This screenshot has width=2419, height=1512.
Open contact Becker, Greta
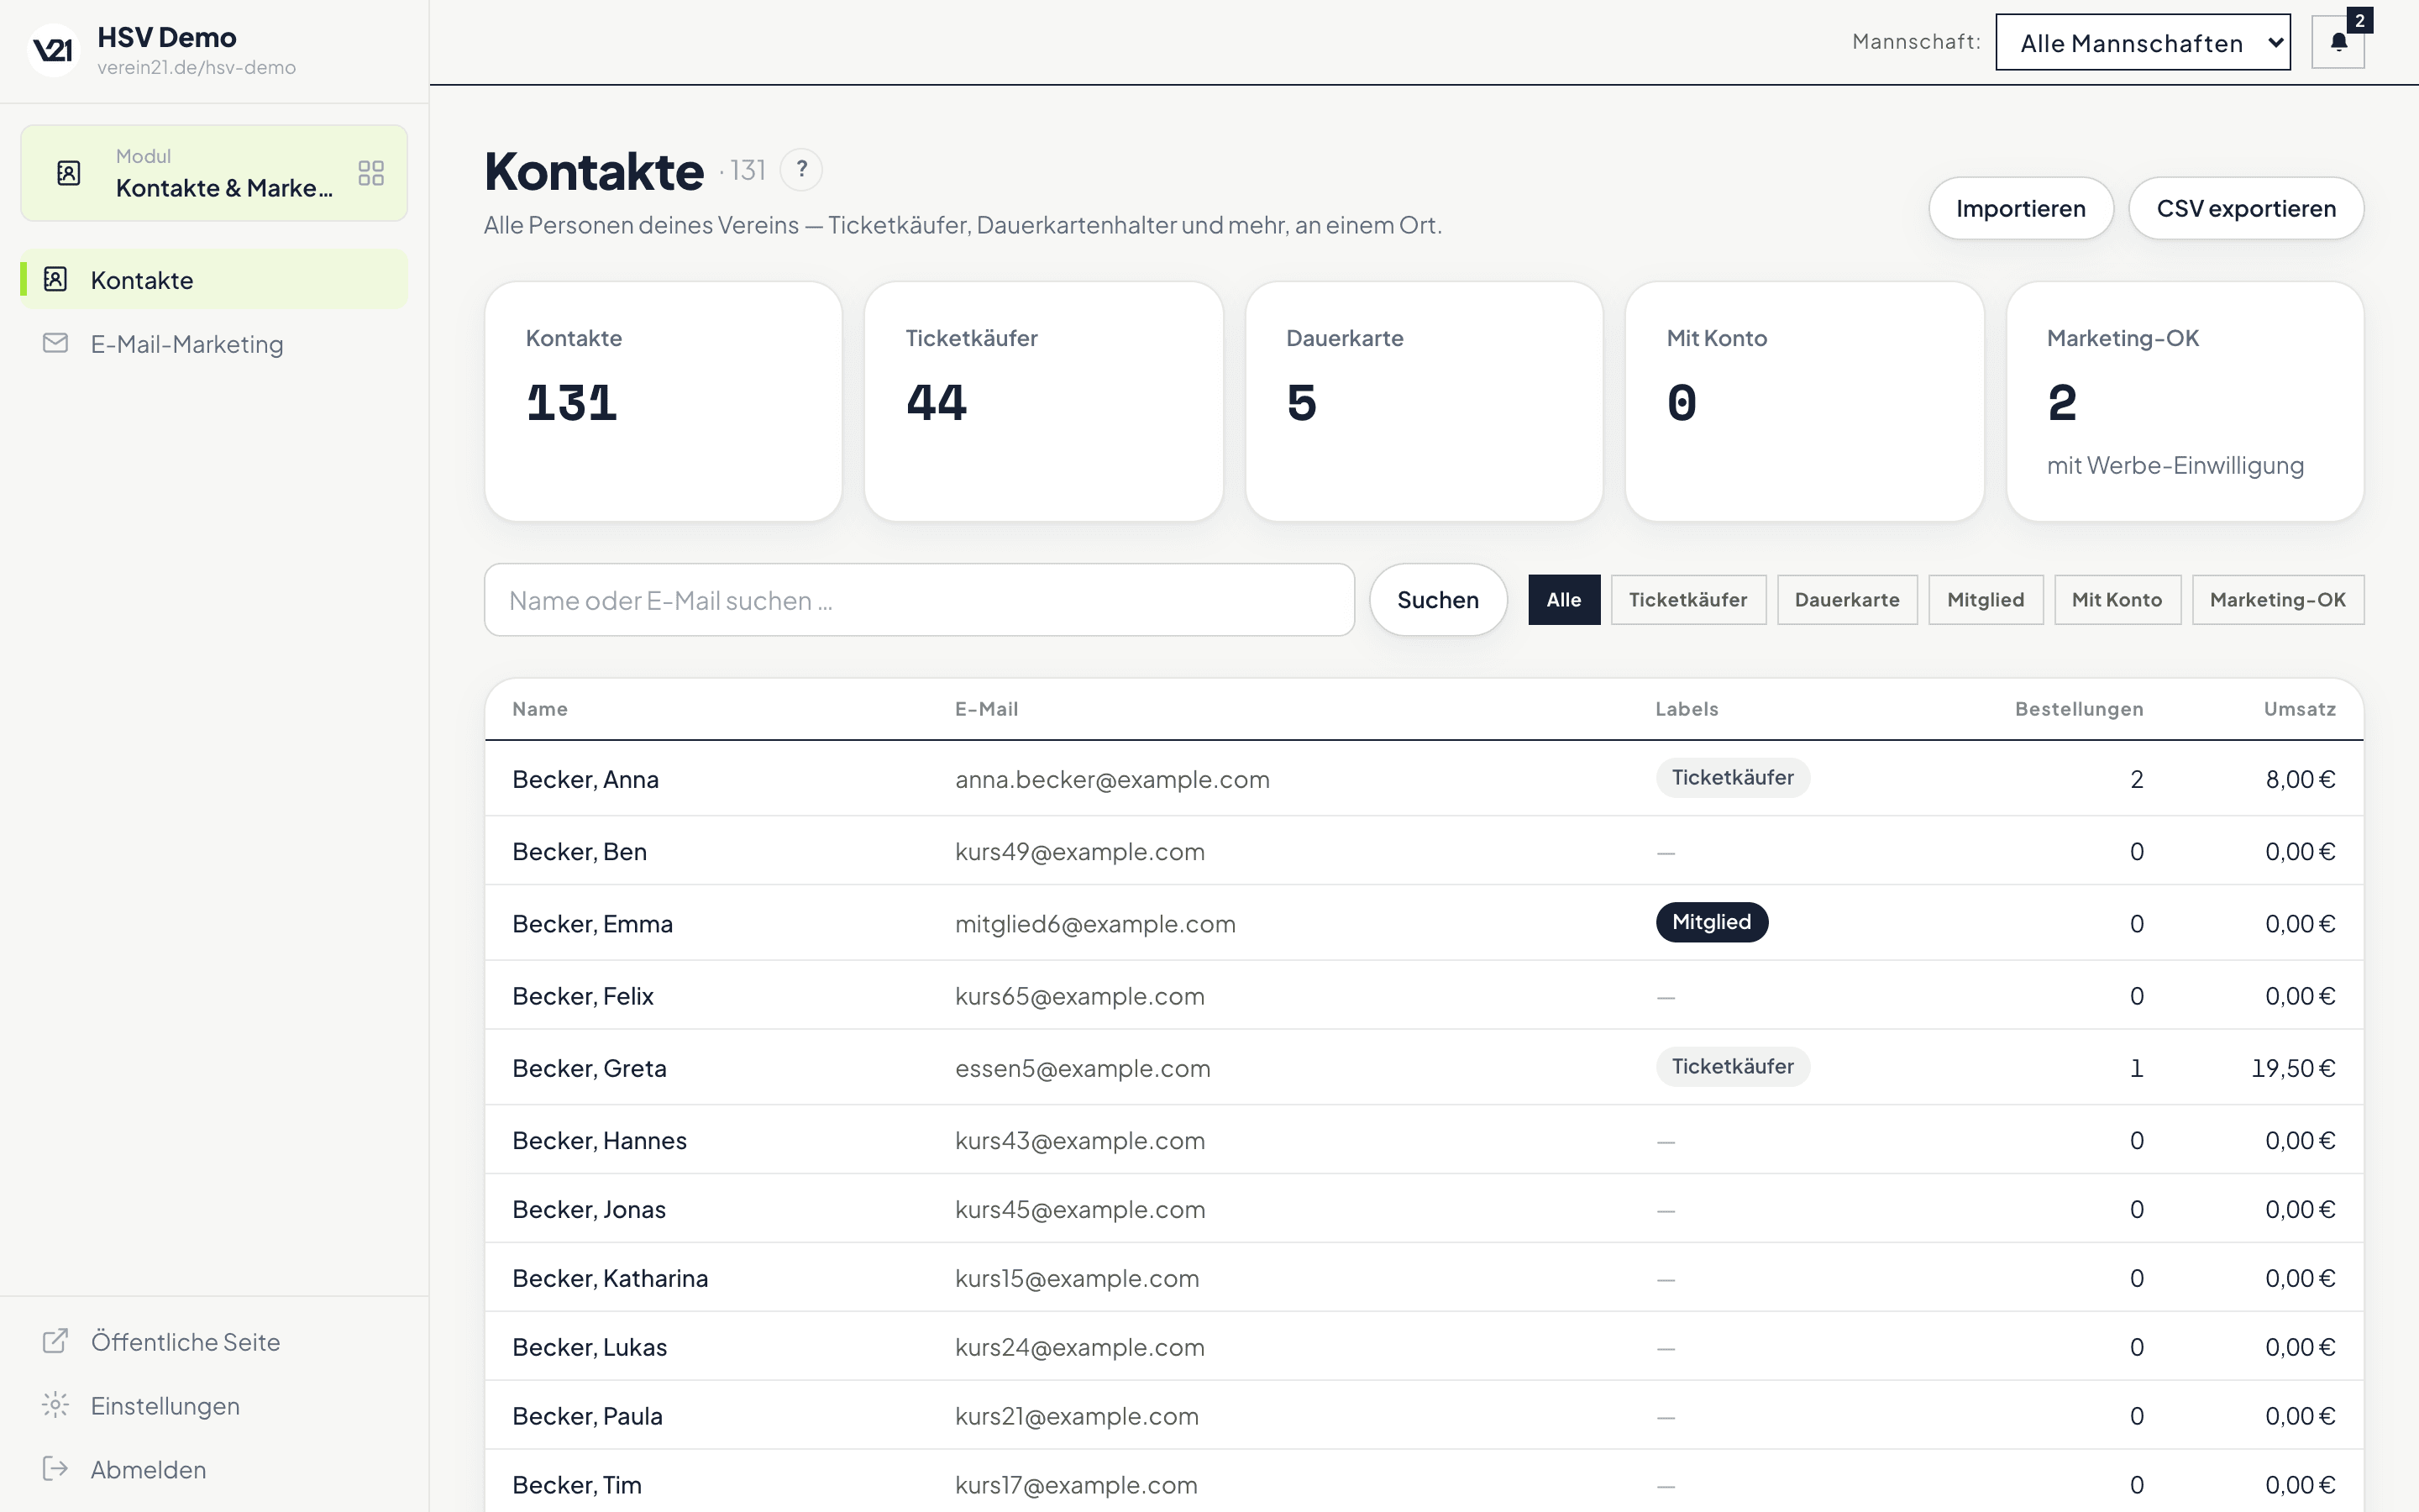[x=1425, y=1068]
